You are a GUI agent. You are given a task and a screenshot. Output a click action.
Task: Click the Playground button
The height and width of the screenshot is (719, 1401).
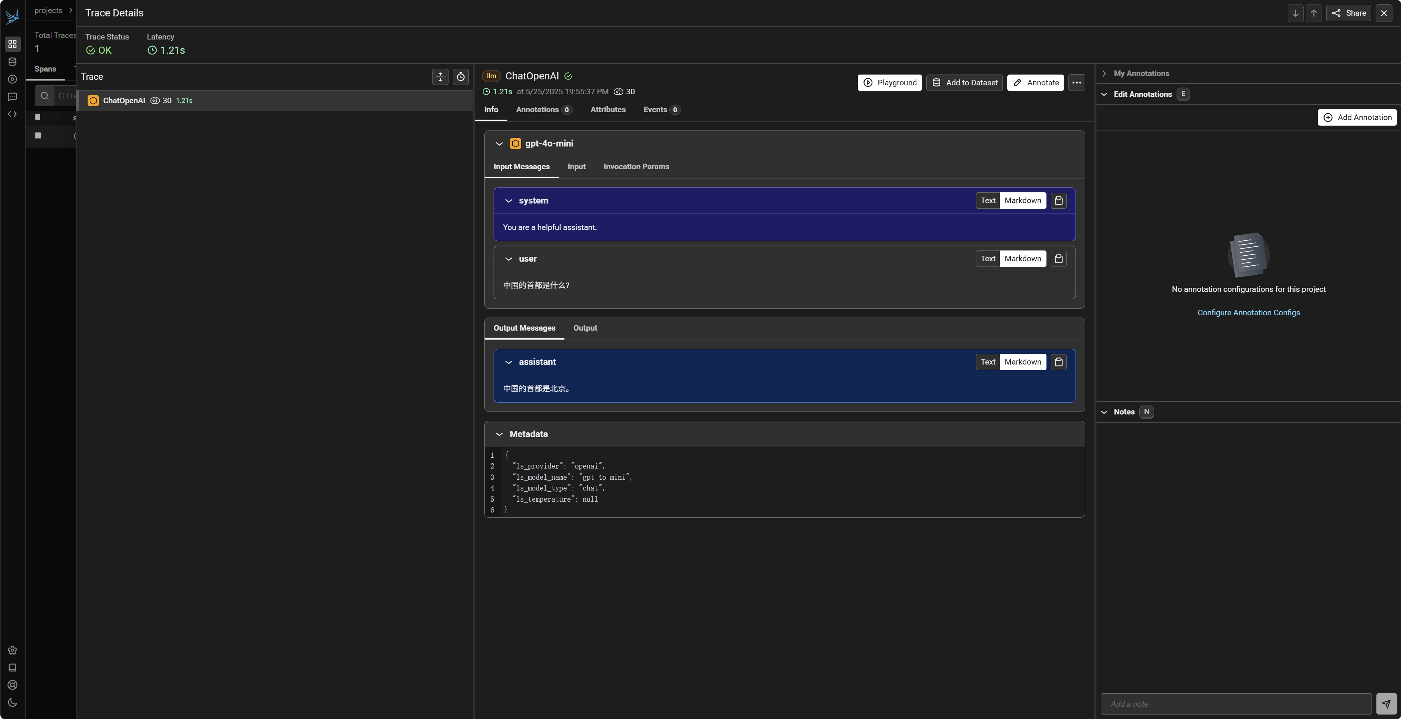(x=889, y=83)
